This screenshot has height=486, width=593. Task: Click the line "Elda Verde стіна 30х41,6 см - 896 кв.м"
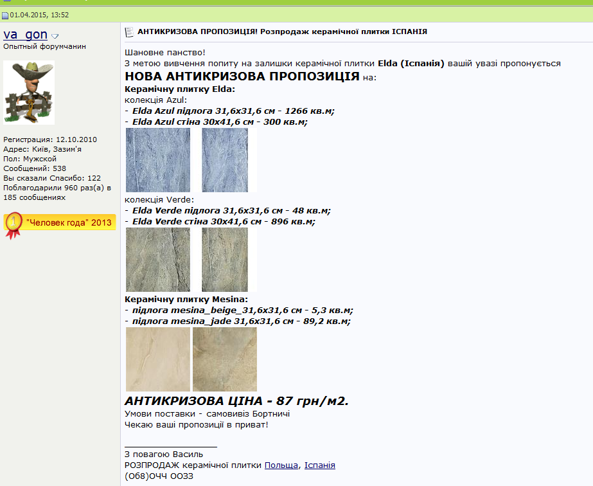(224, 222)
